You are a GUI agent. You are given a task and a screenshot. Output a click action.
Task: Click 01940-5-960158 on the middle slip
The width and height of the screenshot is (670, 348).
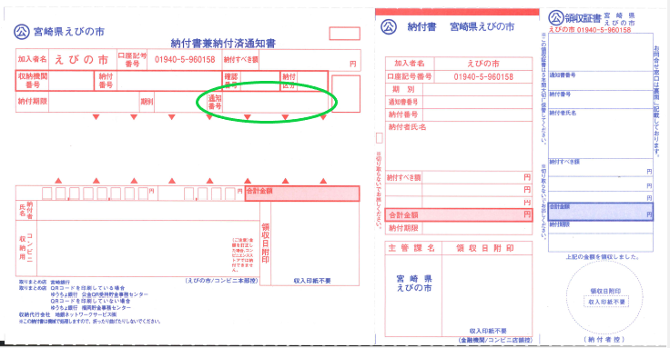coord(483,76)
